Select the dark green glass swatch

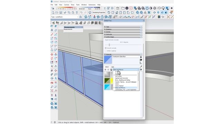[x=107, y=81]
